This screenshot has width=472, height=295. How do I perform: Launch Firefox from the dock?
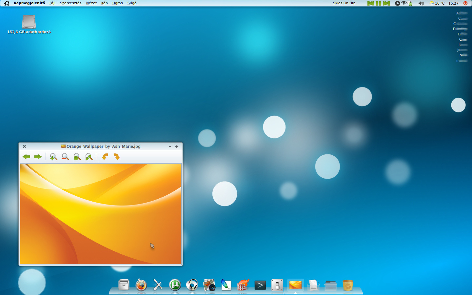coord(141,285)
